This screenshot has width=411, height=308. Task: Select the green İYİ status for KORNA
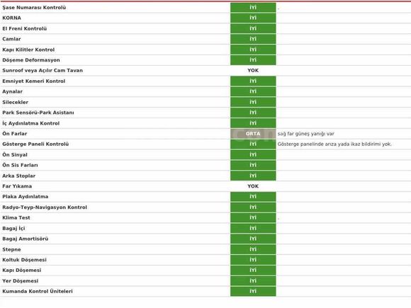[253, 18]
